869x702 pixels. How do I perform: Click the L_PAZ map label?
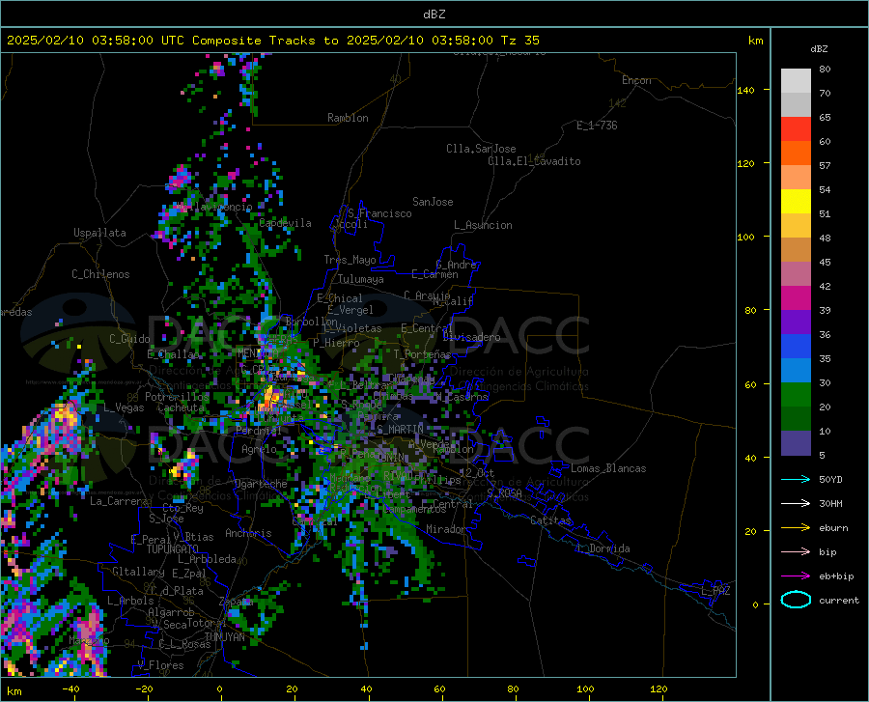tap(715, 591)
